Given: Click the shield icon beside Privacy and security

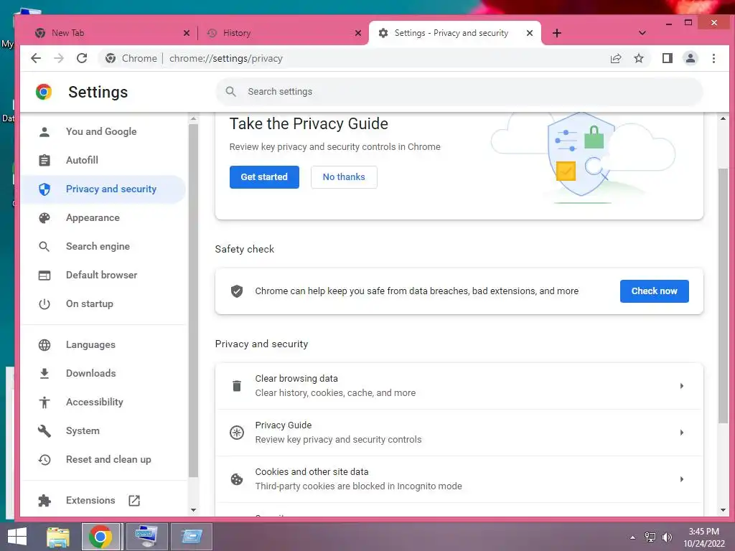Looking at the screenshot, I should point(45,189).
